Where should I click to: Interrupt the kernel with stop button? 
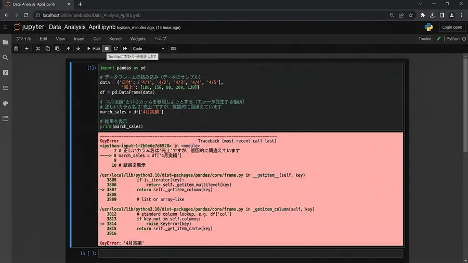tap(107, 49)
